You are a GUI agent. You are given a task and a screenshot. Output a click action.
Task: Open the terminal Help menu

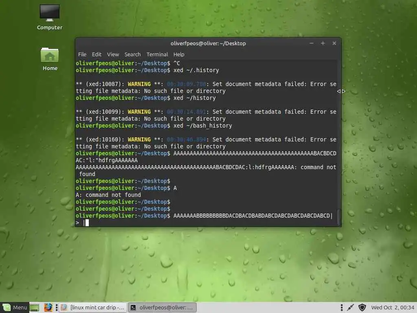pyautogui.click(x=179, y=54)
